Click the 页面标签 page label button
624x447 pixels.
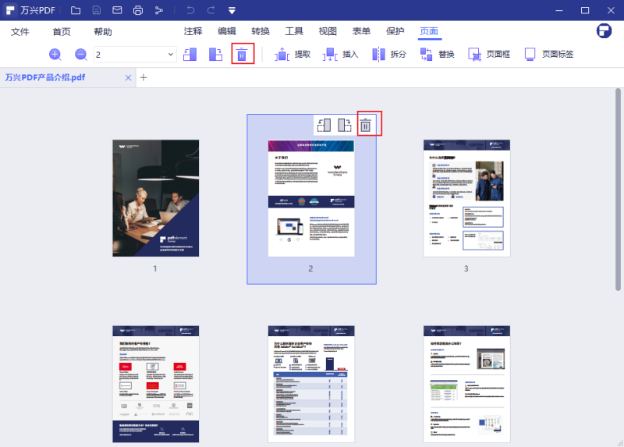pos(549,55)
